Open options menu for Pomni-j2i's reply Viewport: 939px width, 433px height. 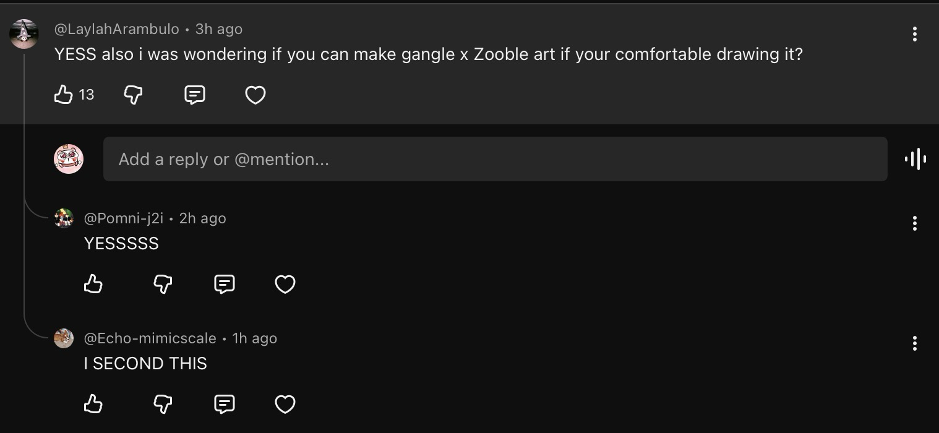coord(914,223)
